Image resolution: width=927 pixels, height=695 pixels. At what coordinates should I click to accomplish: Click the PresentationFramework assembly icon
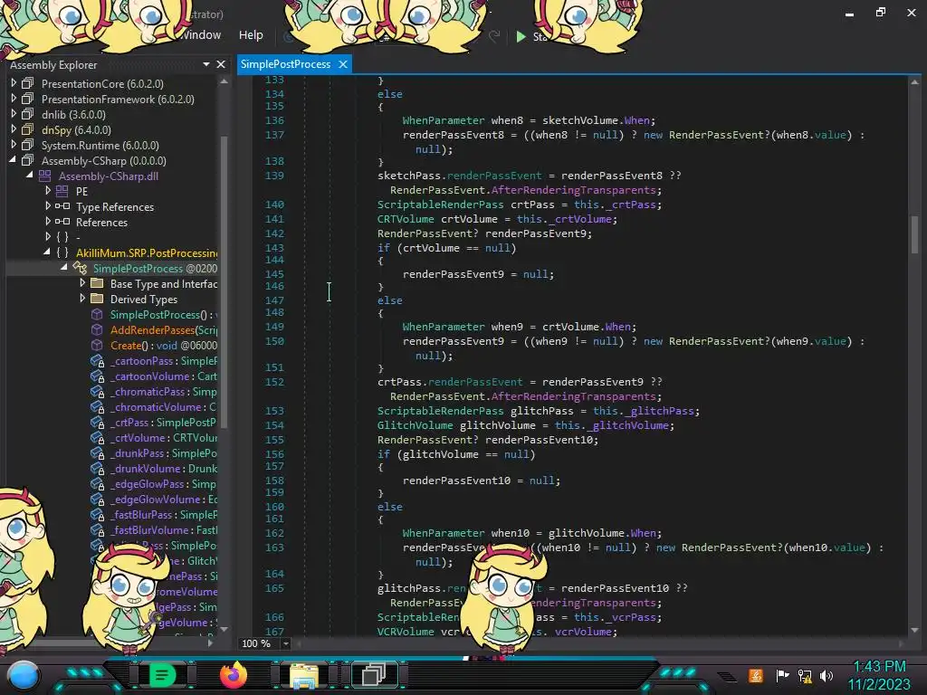pos(28,99)
